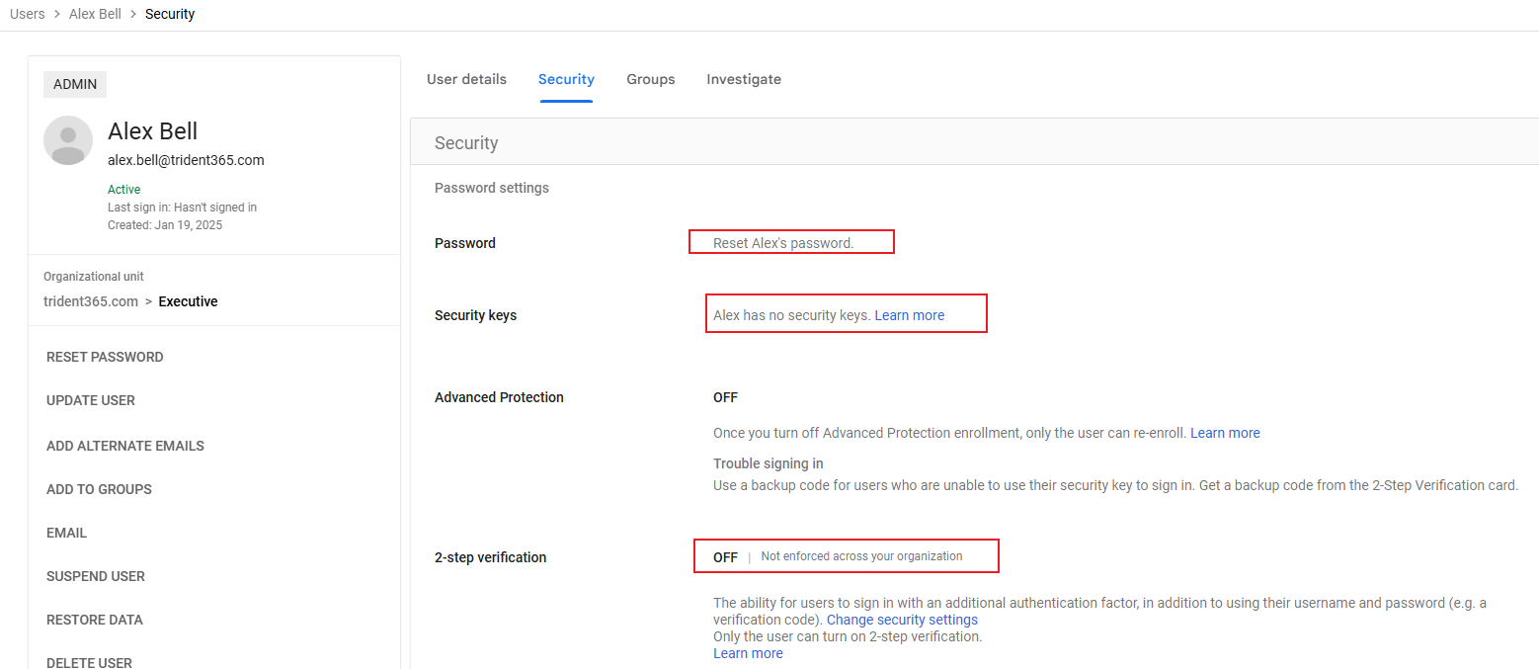
Task: Click ADD TO GROUPS action
Action: click(x=99, y=489)
